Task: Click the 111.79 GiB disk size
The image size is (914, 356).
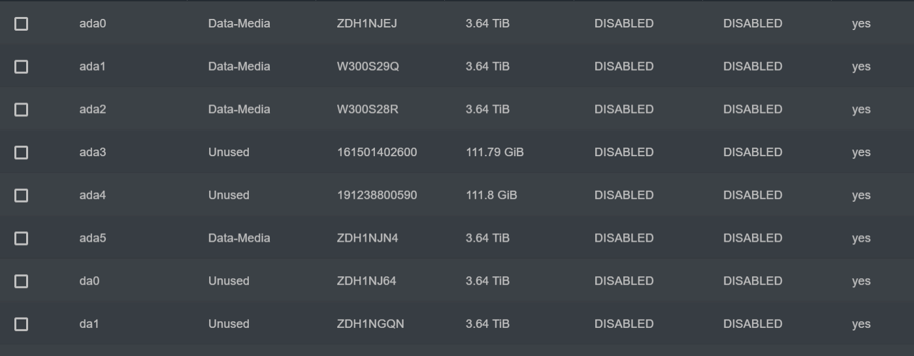Action: tap(495, 152)
